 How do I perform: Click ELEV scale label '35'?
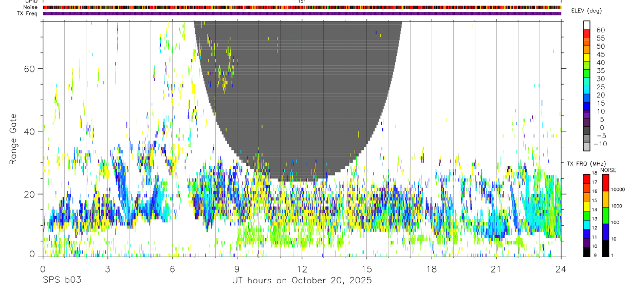click(600, 70)
